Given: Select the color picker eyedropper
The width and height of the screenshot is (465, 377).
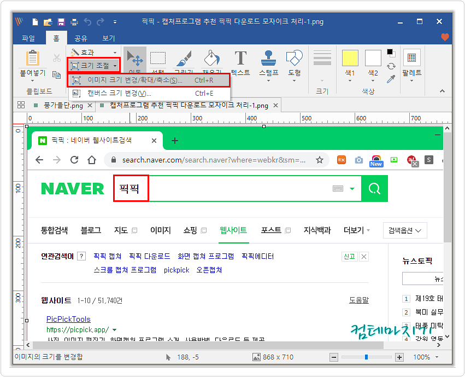Looking at the screenshot, I should click(391, 79).
